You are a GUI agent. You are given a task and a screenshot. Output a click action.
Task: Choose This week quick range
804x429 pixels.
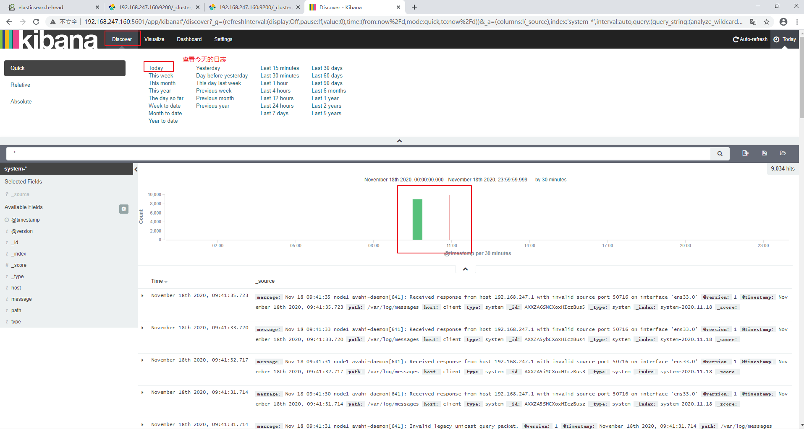coord(161,76)
